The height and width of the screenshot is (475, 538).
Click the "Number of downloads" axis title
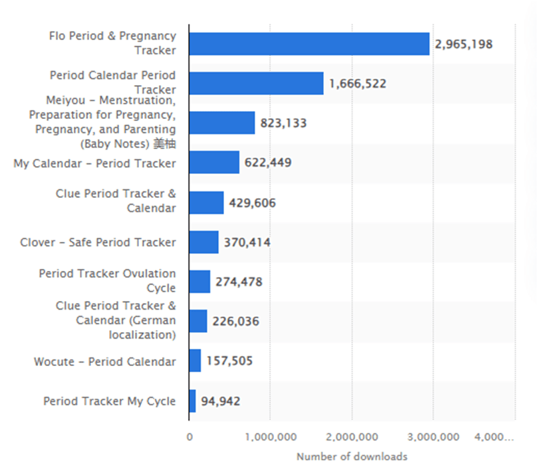point(352,456)
